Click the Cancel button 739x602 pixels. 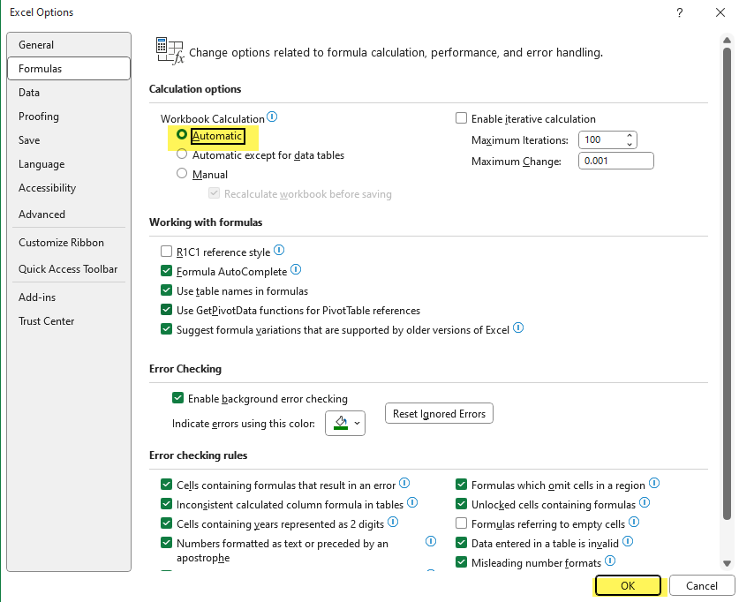coord(701,585)
